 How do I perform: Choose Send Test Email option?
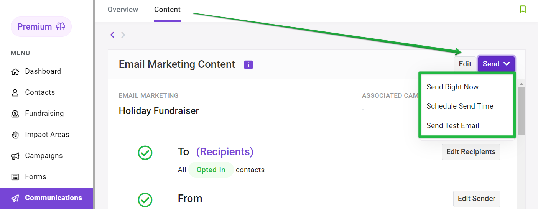point(452,126)
